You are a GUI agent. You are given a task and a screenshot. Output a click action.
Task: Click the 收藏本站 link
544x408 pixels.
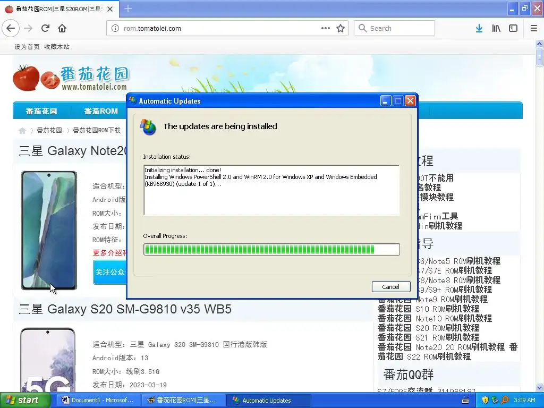click(x=57, y=47)
